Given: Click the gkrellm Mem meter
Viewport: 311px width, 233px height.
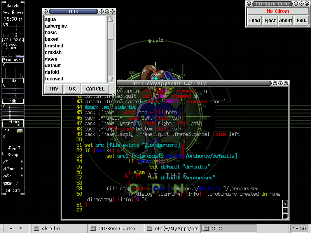Looking at the screenshot, I should coord(13,149).
